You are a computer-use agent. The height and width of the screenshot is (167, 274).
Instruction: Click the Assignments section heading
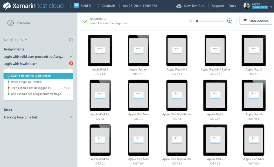(x=14, y=49)
